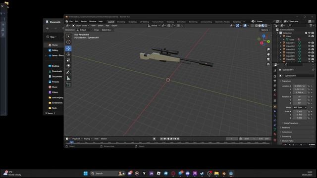Open the Select Box drag dropdown

(107, 30)
